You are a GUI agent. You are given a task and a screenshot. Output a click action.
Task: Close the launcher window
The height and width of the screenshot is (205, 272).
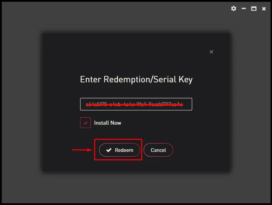tap(264, 9)
